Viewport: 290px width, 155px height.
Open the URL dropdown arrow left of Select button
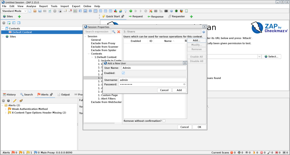pos(259,56)
